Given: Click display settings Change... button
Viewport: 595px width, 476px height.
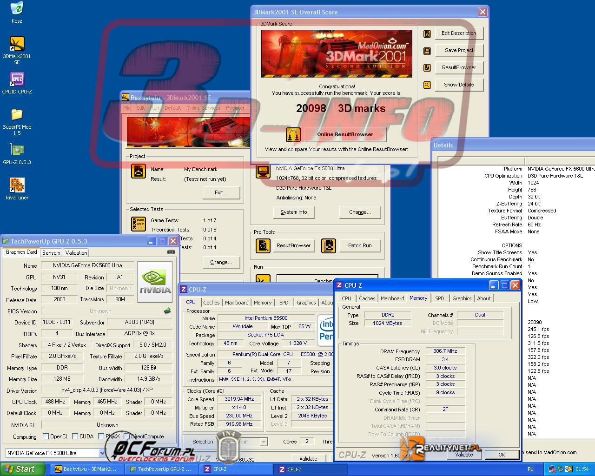Looking at the screenshot, I should (360, 212).
